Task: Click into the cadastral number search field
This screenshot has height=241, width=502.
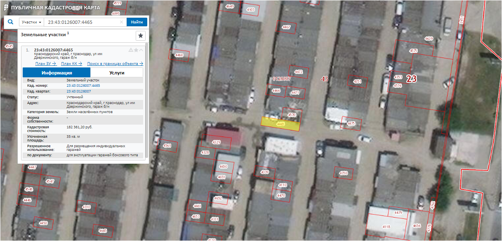Action: click(x=82, y=22)
